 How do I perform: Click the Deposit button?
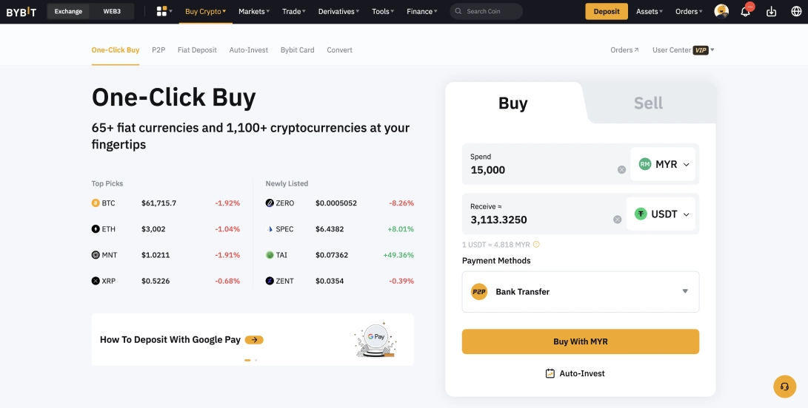606,12
